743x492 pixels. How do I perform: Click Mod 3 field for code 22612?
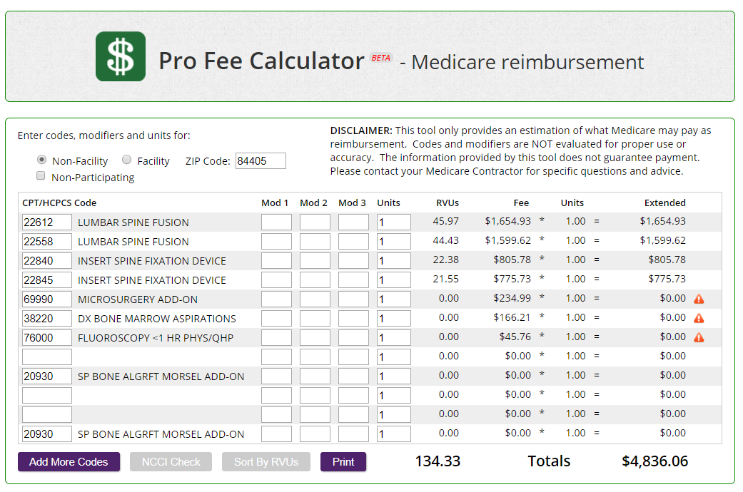[353, 222]
